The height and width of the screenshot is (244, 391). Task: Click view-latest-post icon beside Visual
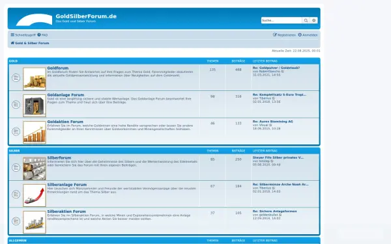270,125
